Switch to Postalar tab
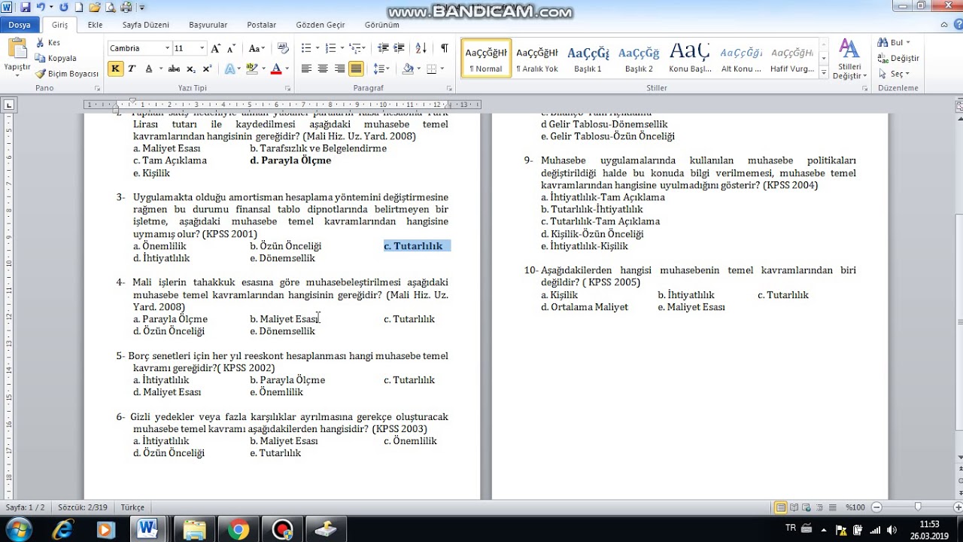Viewport: 963px width, 542px height. click(262, 25)
